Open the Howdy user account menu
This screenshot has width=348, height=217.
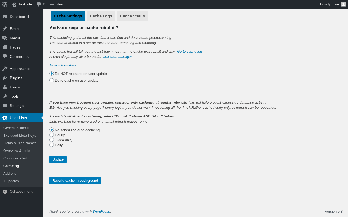pyautogui.click(x=333, y=4)
